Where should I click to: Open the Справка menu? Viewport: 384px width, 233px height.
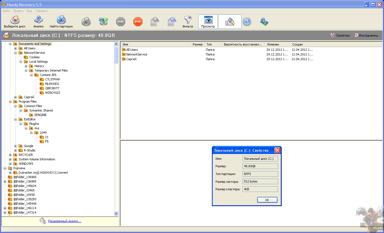point(41,11)
